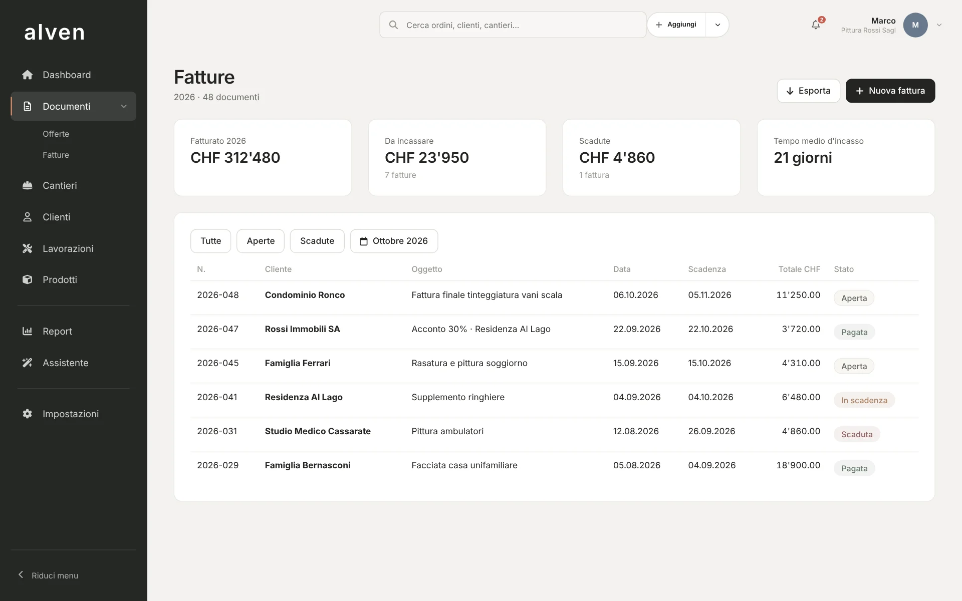Viewport: 962px width, 601px height.
Task: Click the search magnifier icon
Action: [393, 25]
